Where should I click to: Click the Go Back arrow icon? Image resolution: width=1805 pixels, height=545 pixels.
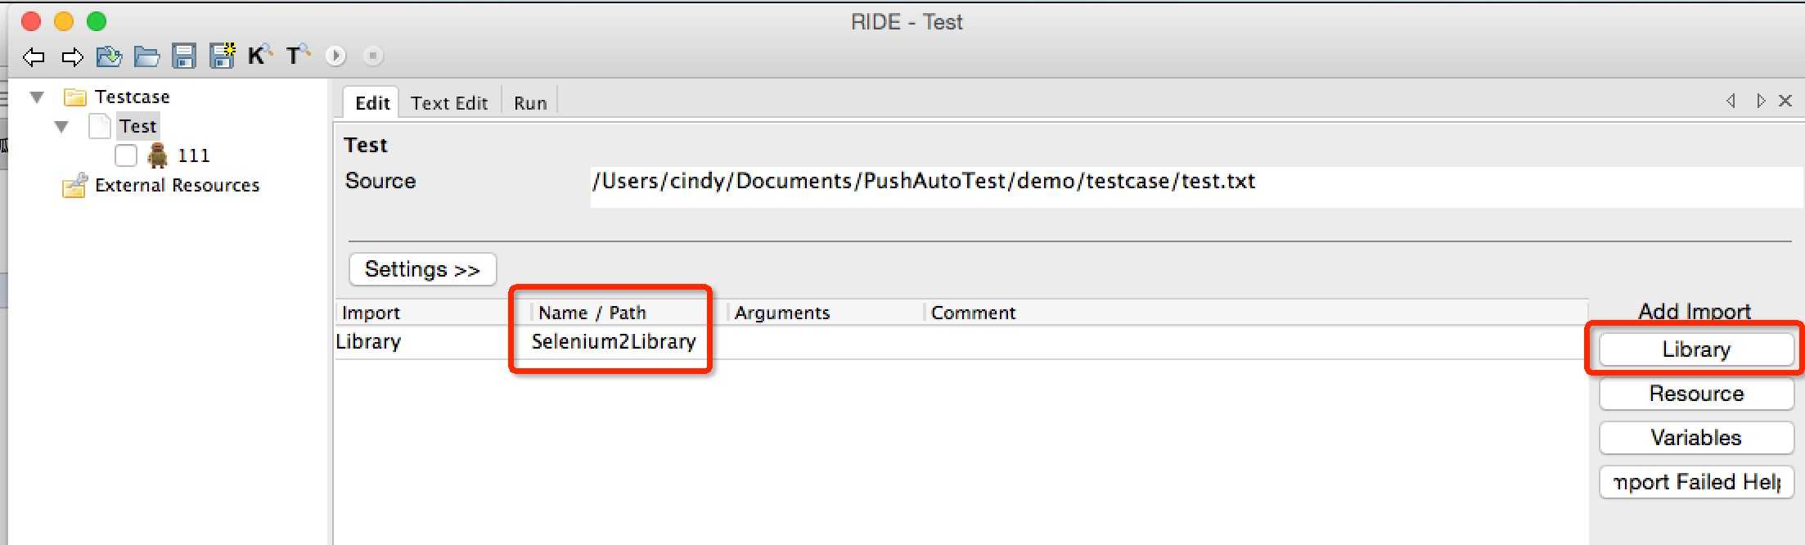coord(34,56)
